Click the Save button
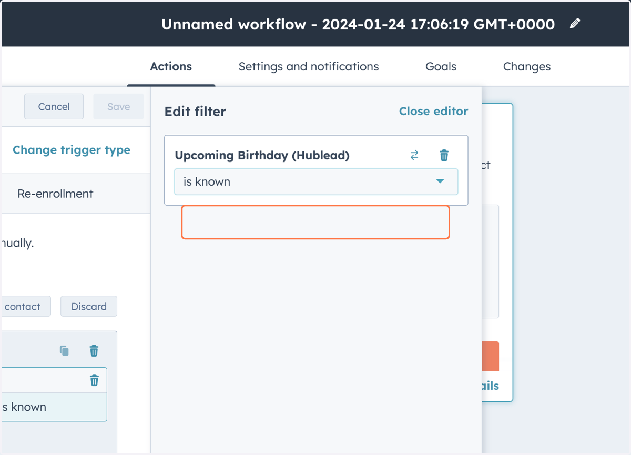The image size is (631, 455). coord(118,106)
